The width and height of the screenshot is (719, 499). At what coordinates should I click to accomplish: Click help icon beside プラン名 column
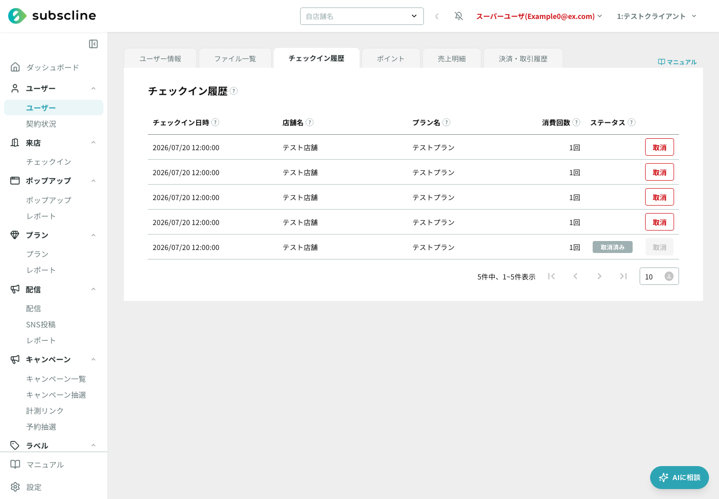pos(446,122)
